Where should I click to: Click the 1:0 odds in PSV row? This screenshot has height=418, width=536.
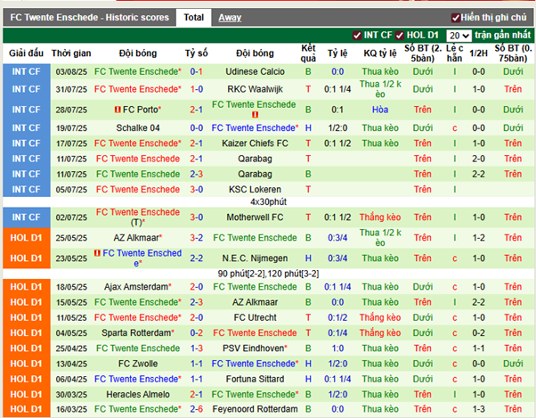tap(337, 348)
